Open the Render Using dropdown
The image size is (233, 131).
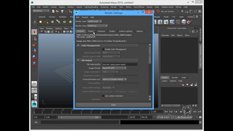[x=97, y=26]
